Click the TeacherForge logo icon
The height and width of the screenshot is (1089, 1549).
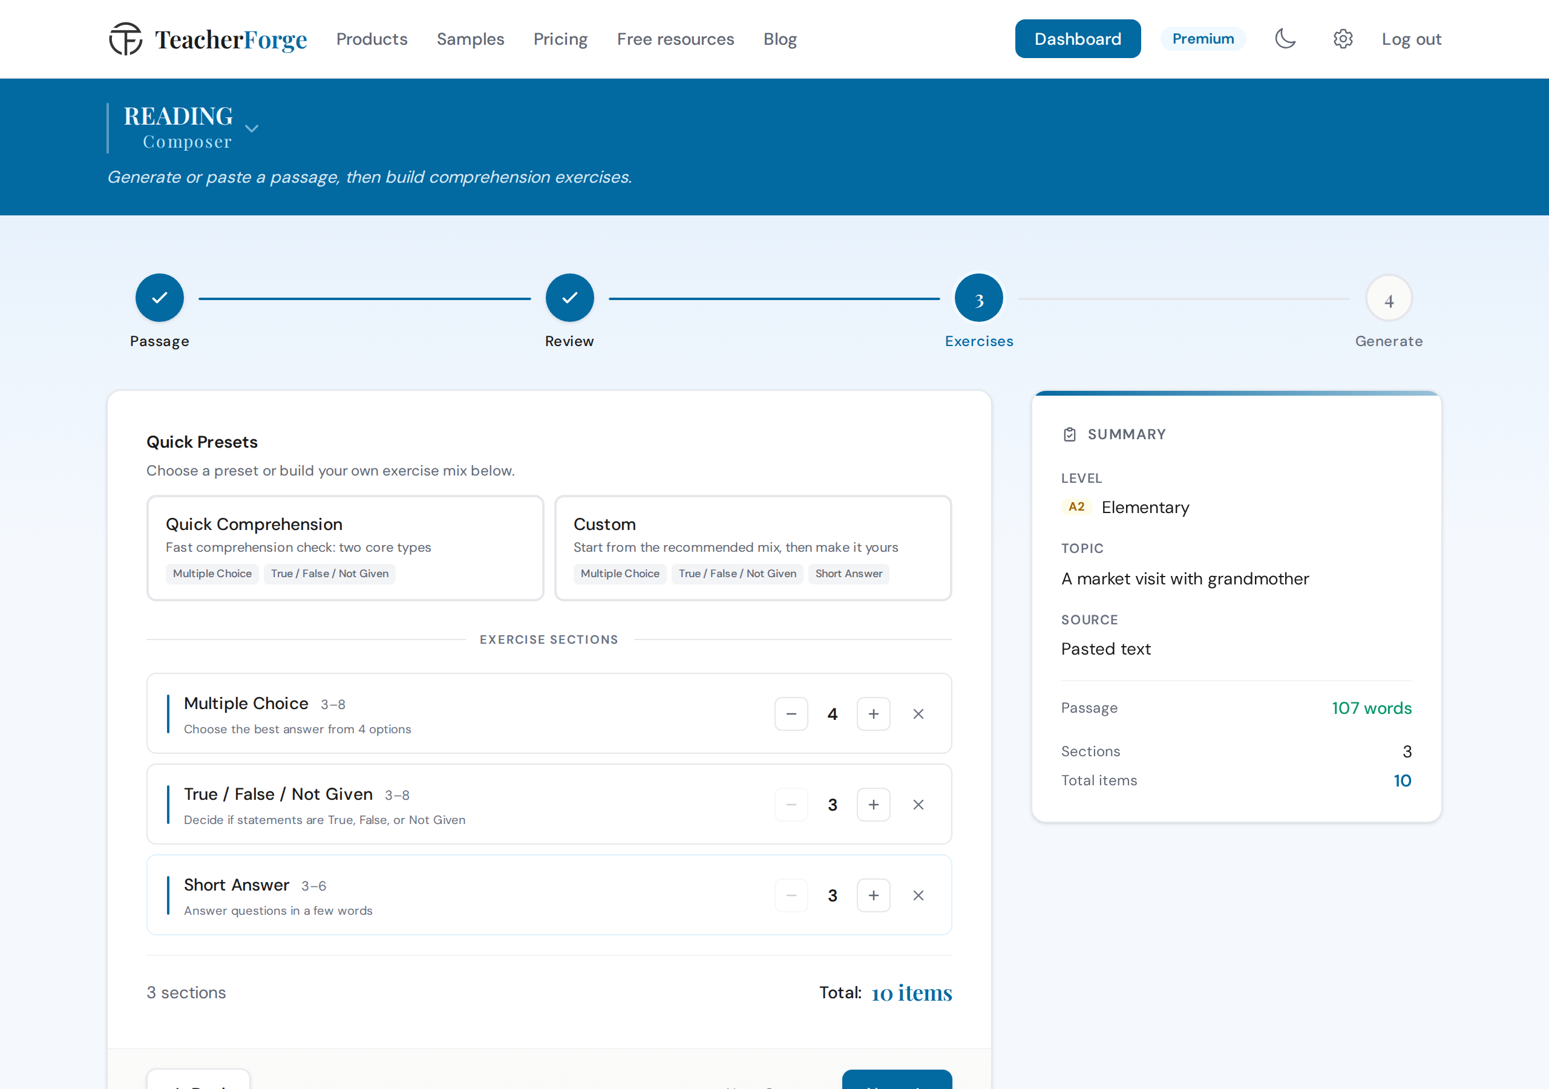pyautogui.click(x=125, y=39)
